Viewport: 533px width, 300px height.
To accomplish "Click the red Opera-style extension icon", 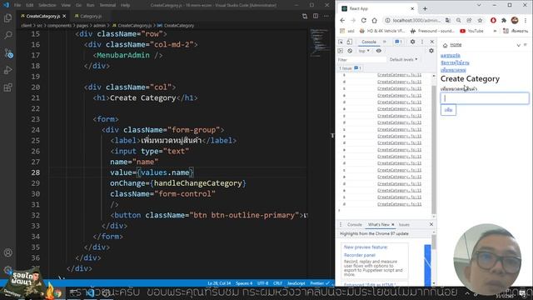I will click(493, 20).
